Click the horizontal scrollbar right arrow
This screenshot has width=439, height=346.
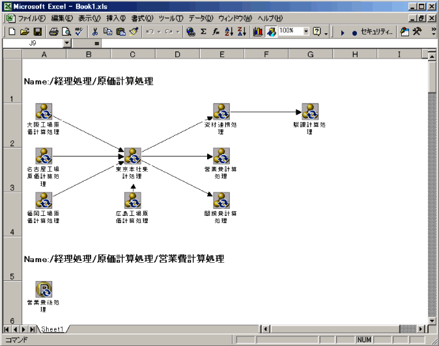click(421, 329)
